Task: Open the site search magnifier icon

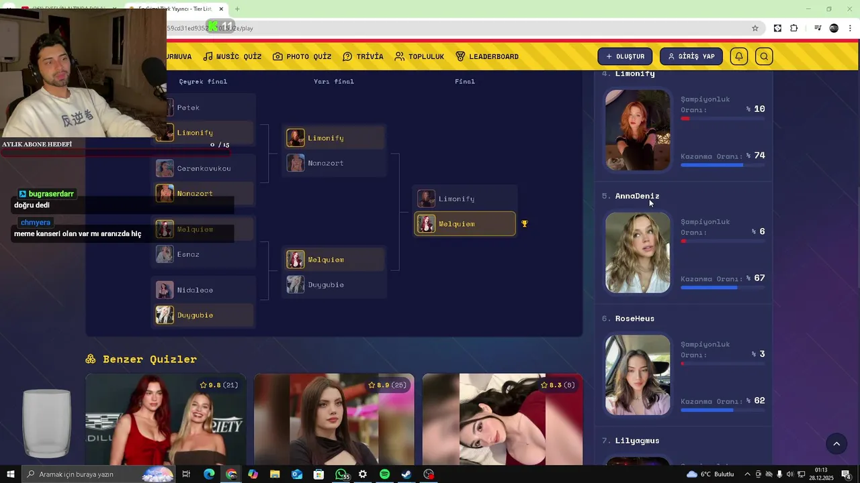Action: coord(764,56)
